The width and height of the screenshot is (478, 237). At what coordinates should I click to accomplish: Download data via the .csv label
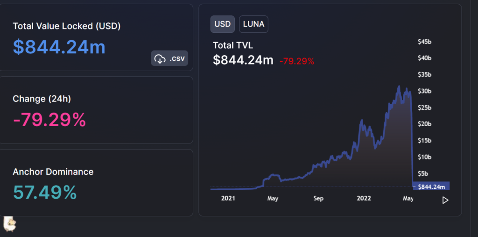pos(176,58)
